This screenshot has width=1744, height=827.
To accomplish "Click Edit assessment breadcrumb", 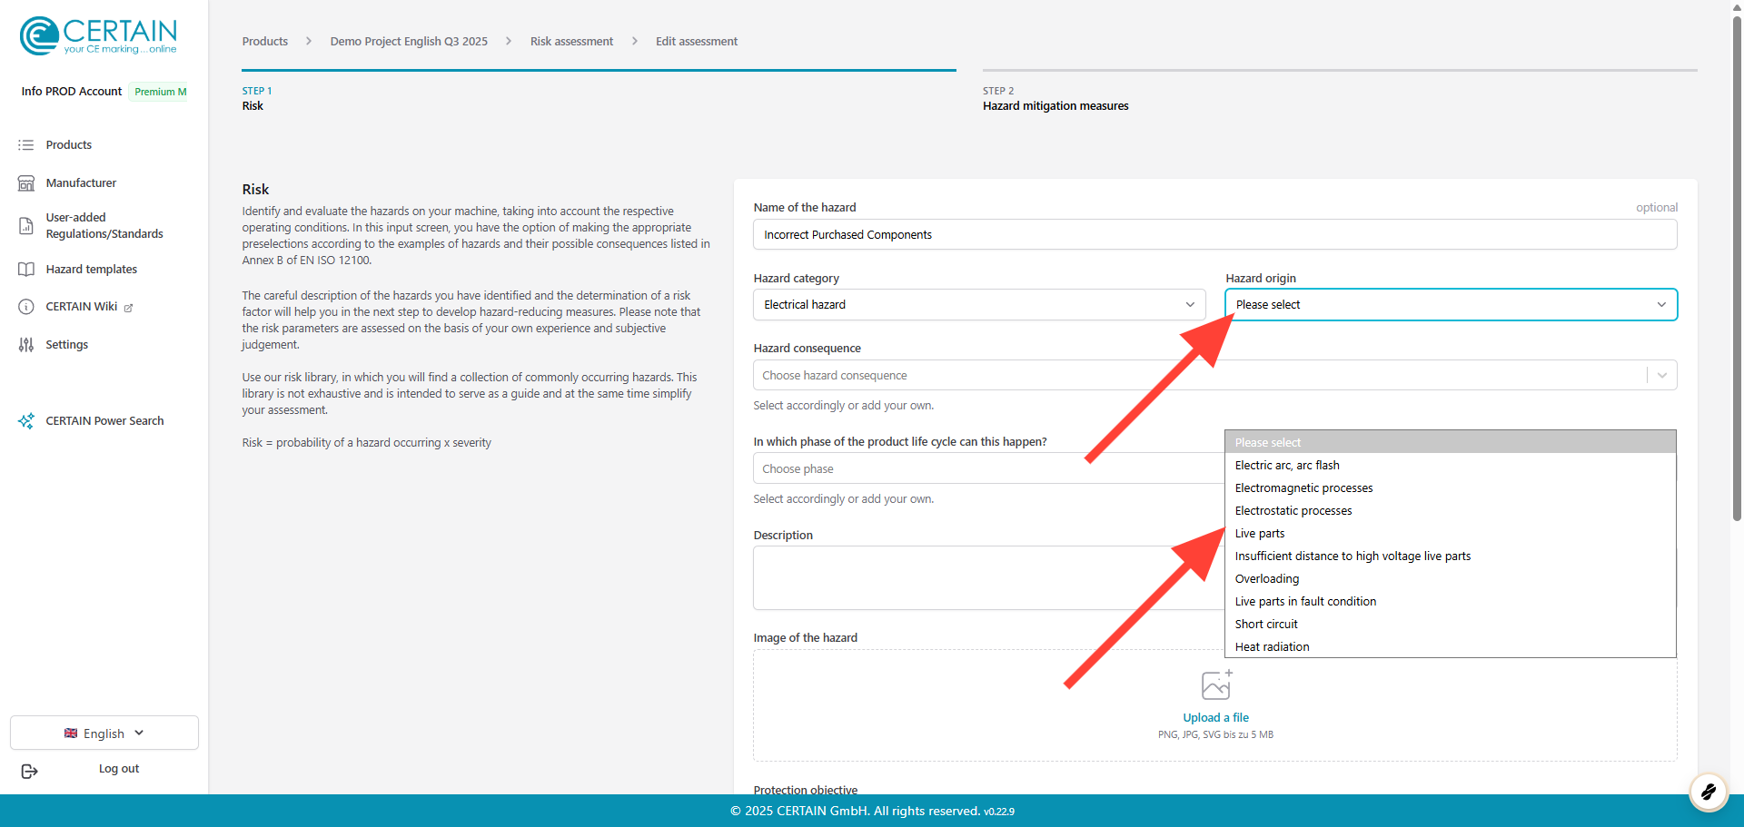I will point(697,42).
